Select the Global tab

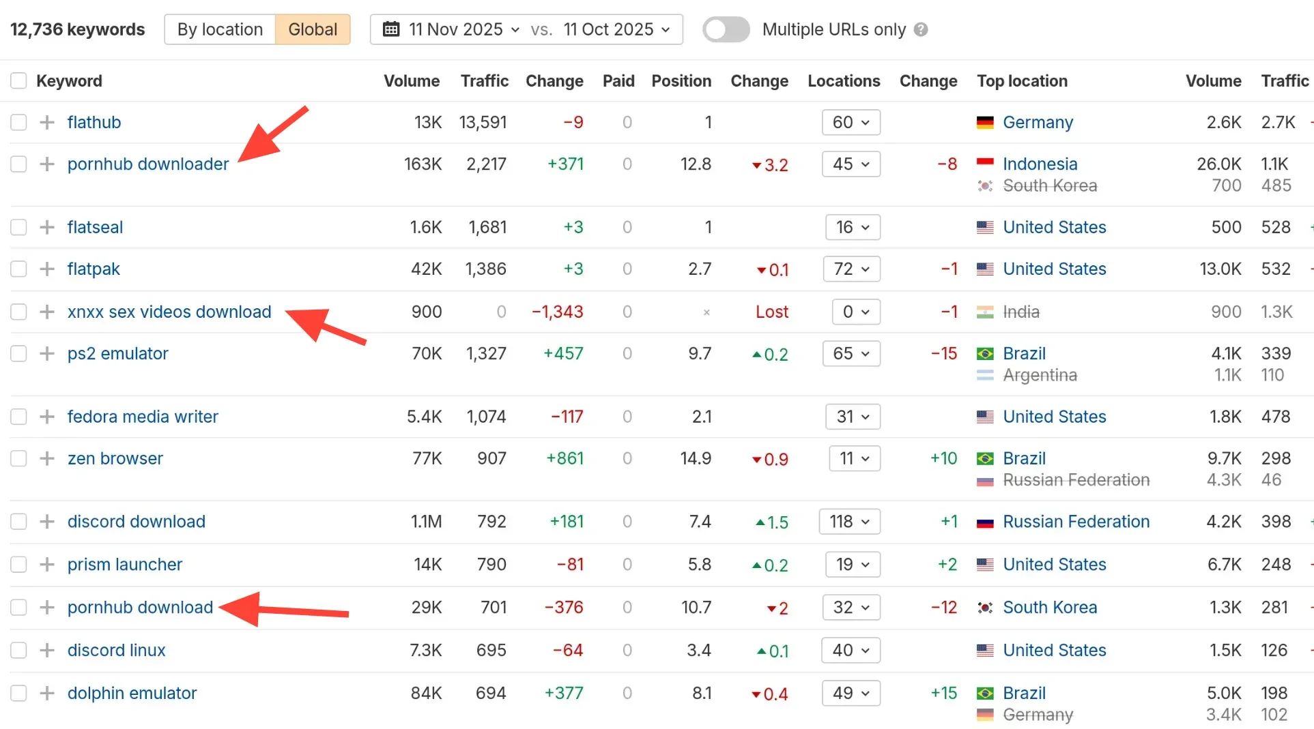313,29
